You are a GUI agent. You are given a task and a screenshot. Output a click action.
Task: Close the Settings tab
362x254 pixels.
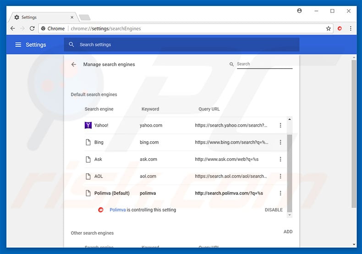[x=72, y=17]
